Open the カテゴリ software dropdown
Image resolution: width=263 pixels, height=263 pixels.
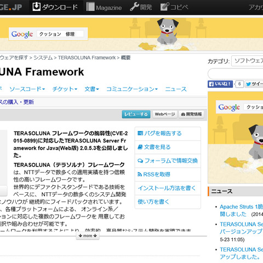(247, 61)
